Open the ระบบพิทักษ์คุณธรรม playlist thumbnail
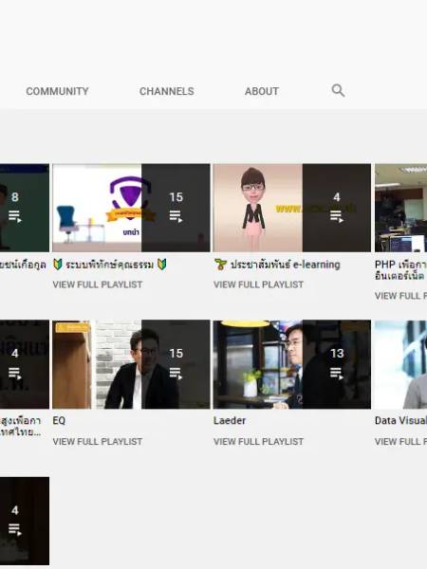427x569 pixels. 131,208
